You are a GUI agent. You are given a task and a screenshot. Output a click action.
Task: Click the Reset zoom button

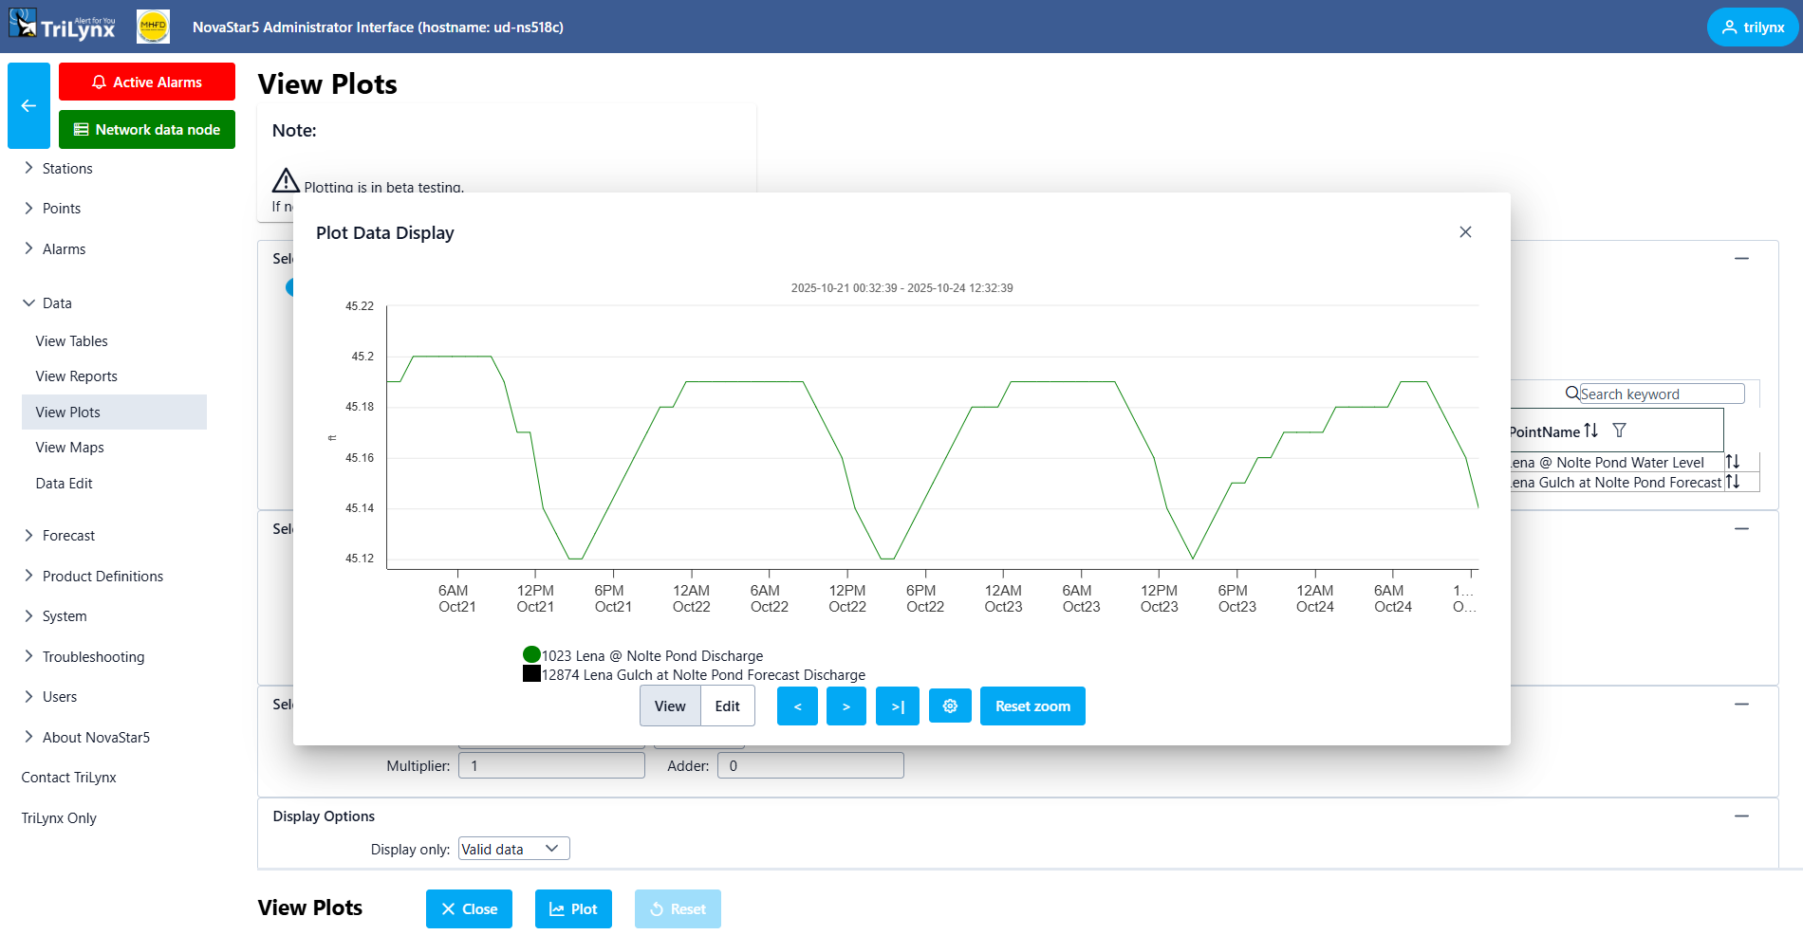[x=1032, y=706]
